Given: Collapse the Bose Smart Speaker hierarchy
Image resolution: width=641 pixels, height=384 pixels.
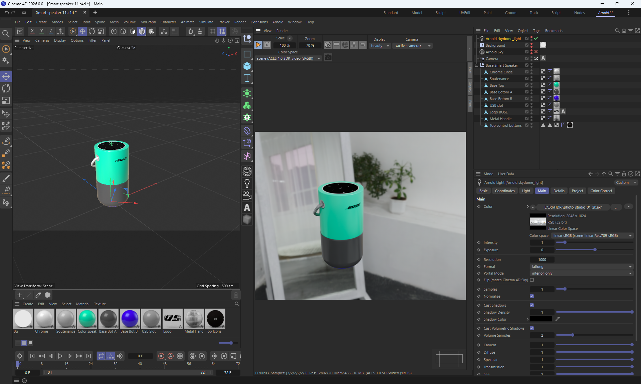Looking at the screenshot, I should coord(477,65).
